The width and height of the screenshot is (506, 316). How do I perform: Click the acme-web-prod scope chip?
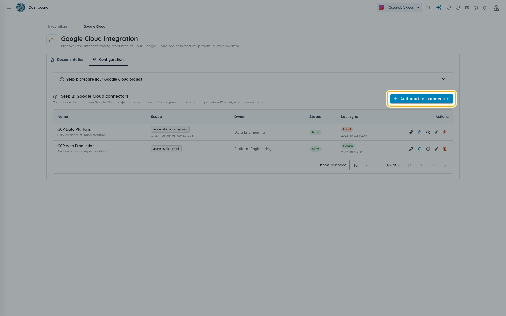tap(166, 149)
